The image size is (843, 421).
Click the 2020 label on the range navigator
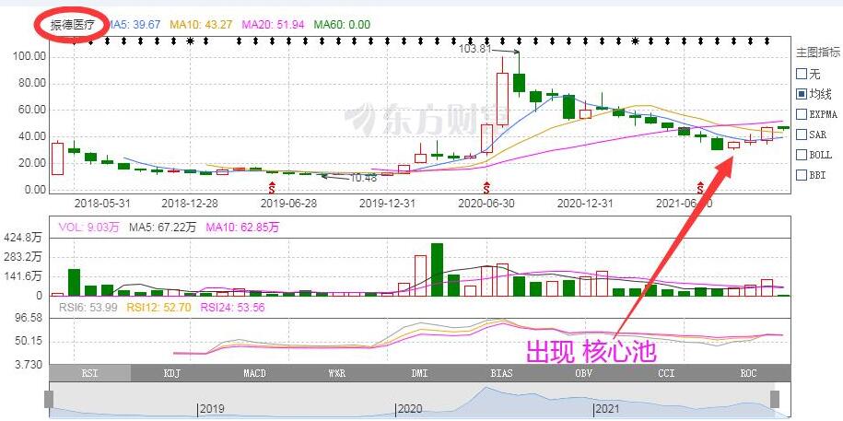click(410, 409)
